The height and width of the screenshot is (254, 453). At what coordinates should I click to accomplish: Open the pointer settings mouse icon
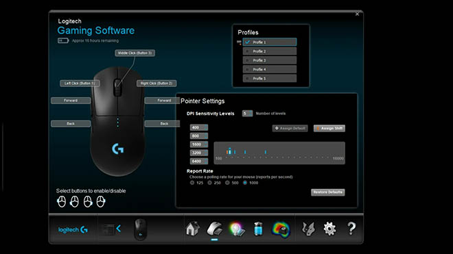pos(214,229)
